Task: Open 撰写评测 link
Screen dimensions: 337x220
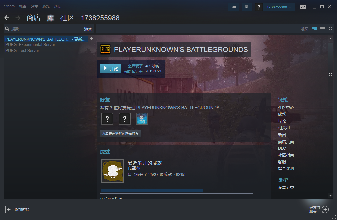Action: coord(286,168)
